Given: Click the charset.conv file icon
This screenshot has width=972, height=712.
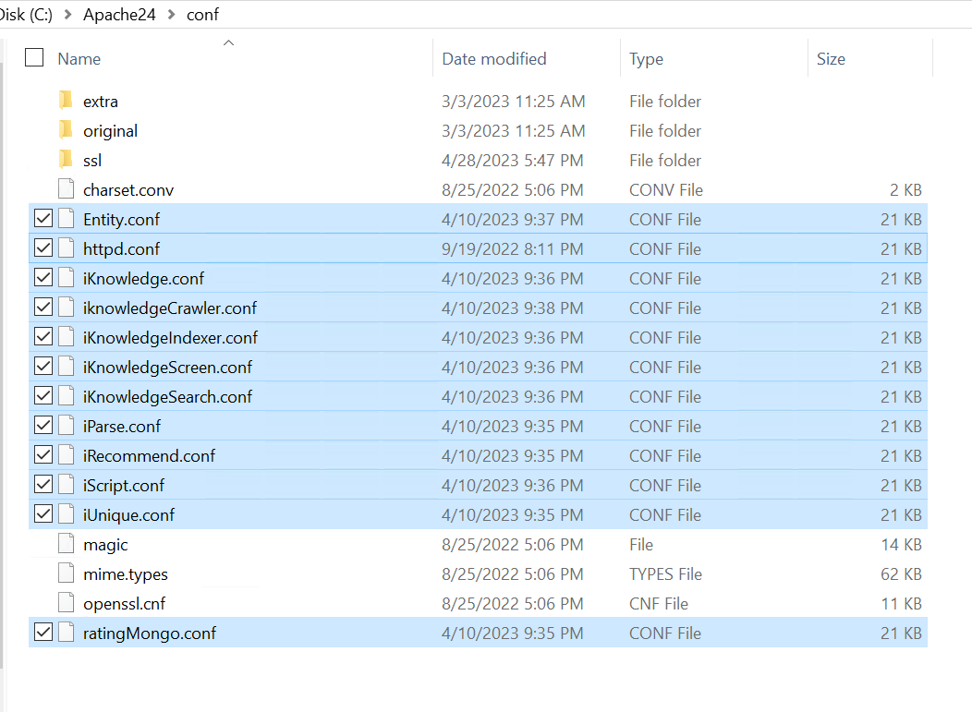Looking at the screenshot, I should (x=66, y=189).
